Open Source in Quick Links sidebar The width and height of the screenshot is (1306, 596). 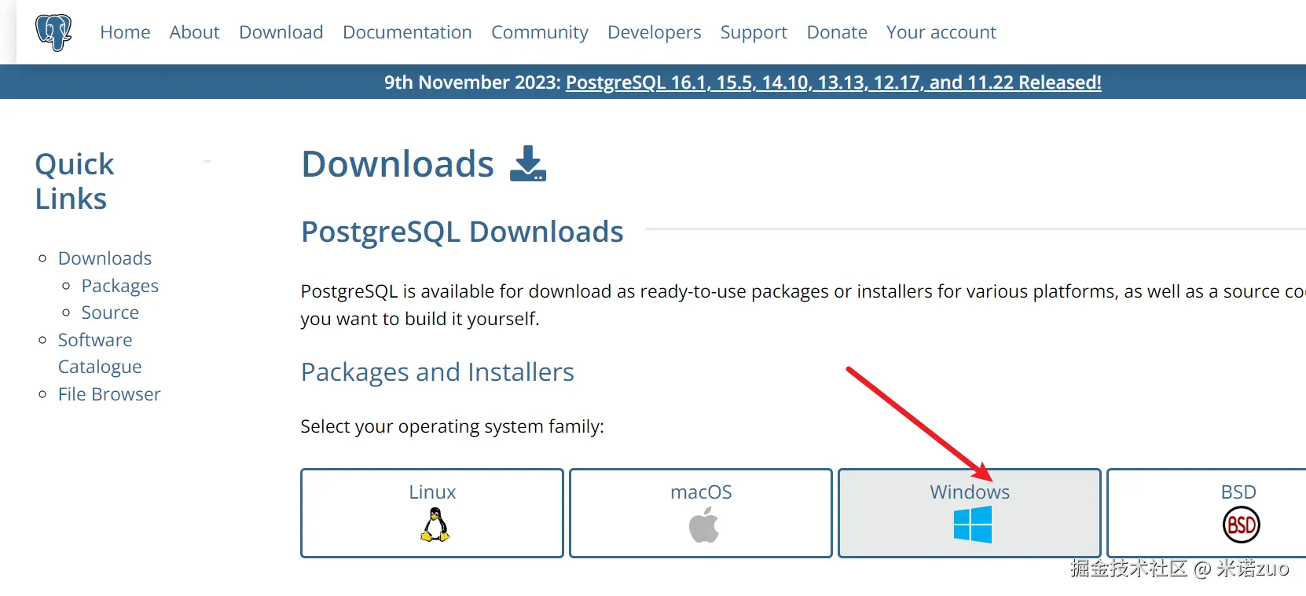click(110, 313)
